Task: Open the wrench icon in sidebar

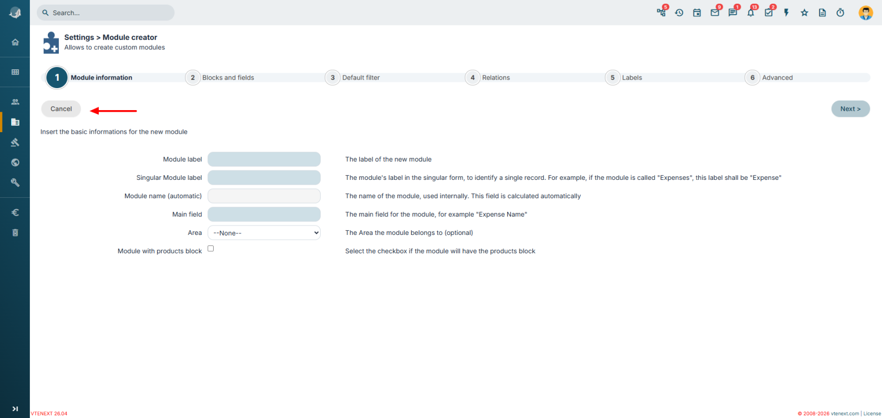Action: coord(15,183)
